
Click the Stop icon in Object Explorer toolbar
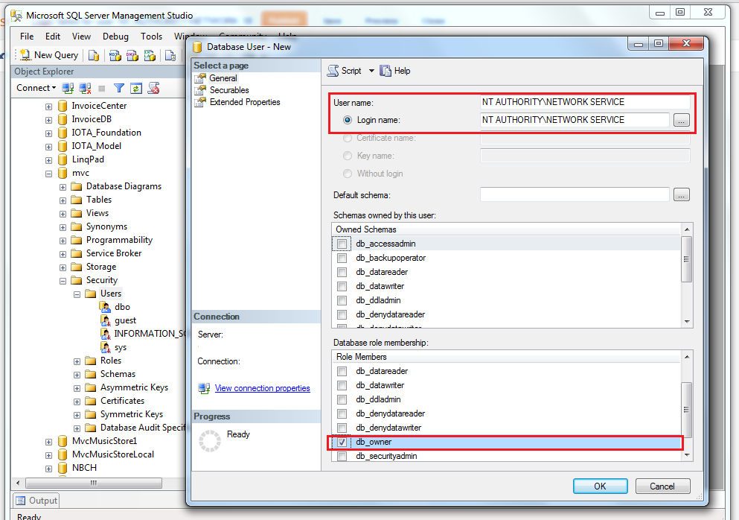(x=101, y=88)
